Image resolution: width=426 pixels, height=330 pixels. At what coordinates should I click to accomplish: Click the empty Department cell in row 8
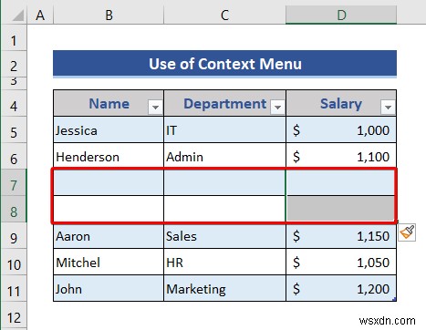tap(224, 209)
